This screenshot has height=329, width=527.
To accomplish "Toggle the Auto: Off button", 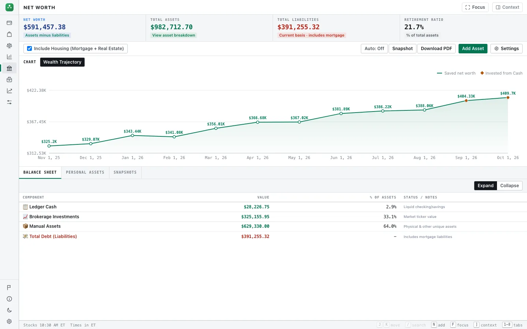I will pyautogui.click(x=374, y=49).
